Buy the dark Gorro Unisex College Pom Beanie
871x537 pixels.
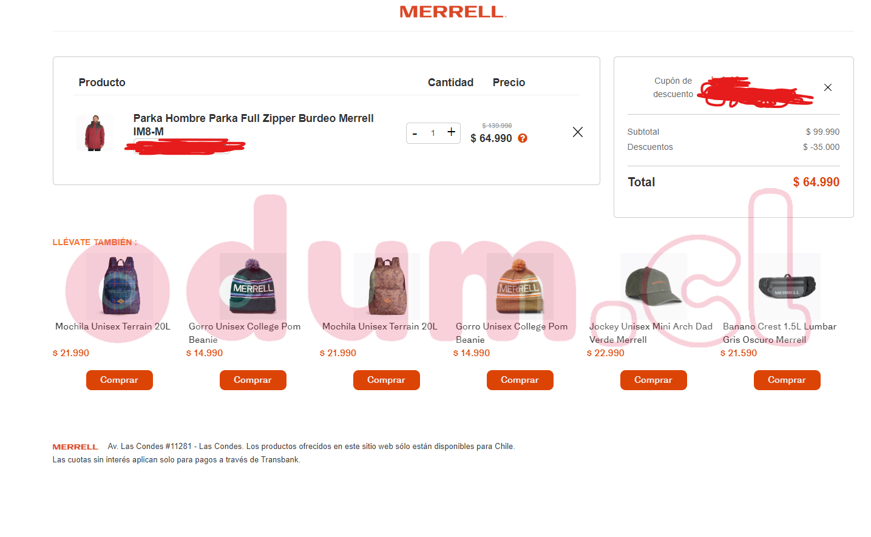(x=253, y=380)
